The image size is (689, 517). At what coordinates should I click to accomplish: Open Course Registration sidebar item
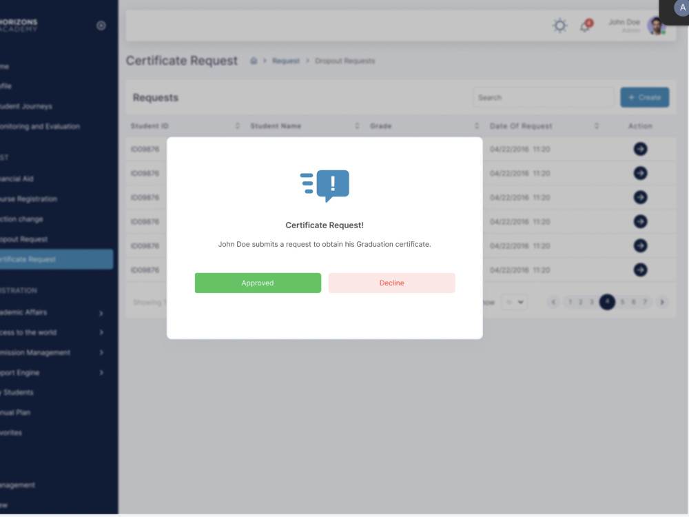coord(28,199)
